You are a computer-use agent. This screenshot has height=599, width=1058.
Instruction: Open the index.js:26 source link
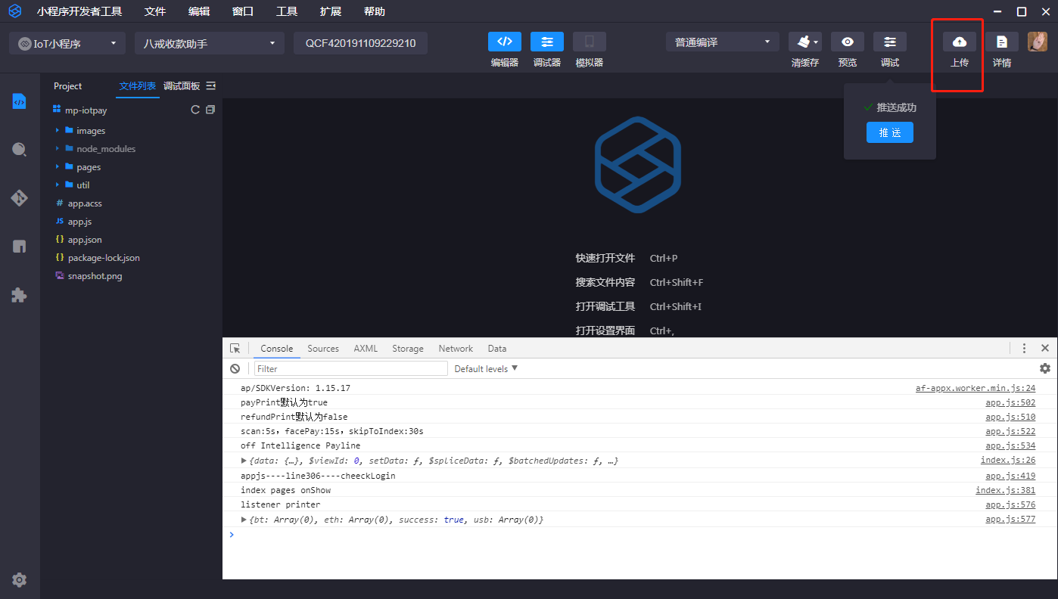coord(1008,460)
